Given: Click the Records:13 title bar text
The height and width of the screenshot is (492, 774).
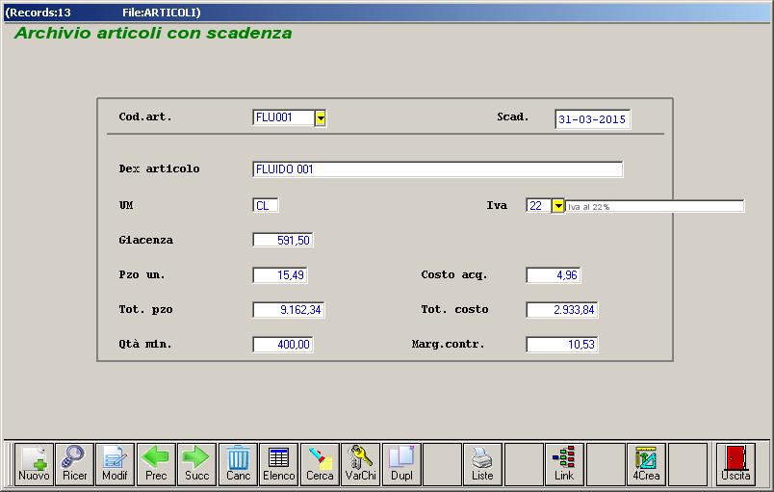Looking at the screenshot, I should pyautogui.click(x=38, y=13).
